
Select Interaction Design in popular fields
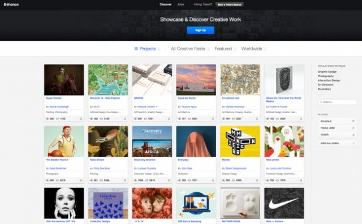point(329,80)
